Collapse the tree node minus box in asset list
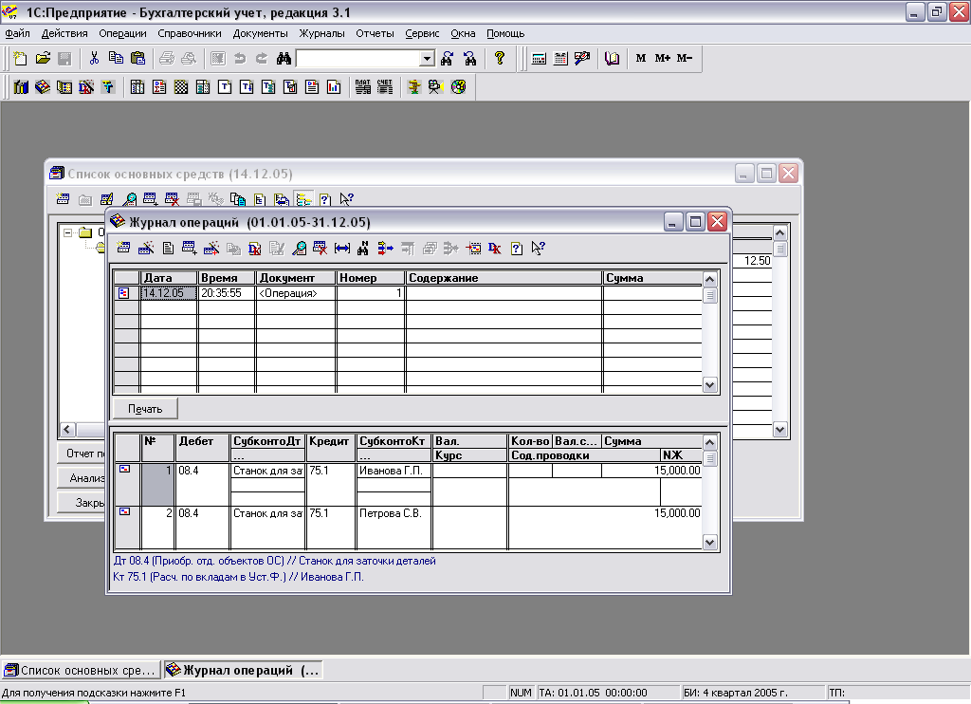Image resolution: width=971 pixels, height=704 pixels. pos(67,233)
